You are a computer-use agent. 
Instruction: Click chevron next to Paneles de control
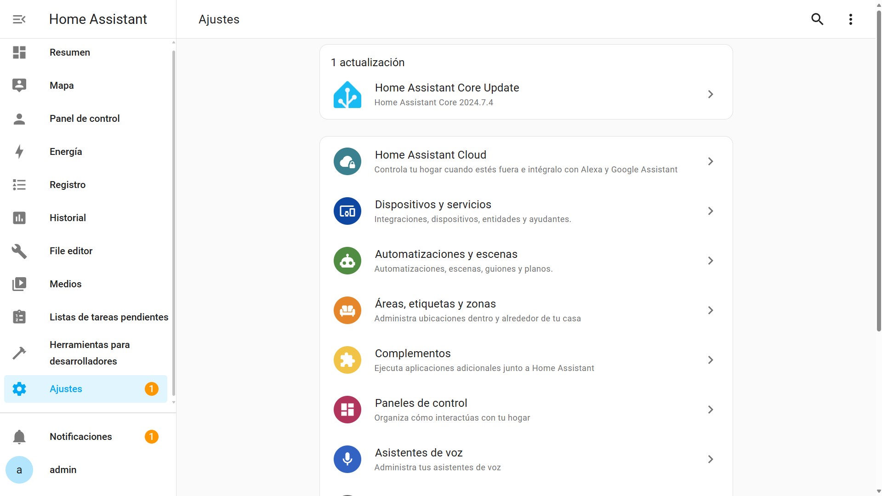coord(710,410)
